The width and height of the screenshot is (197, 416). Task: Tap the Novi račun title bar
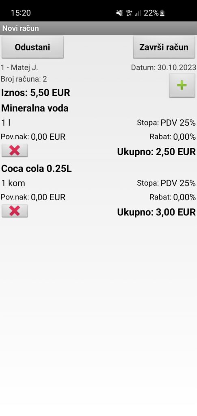98,28
